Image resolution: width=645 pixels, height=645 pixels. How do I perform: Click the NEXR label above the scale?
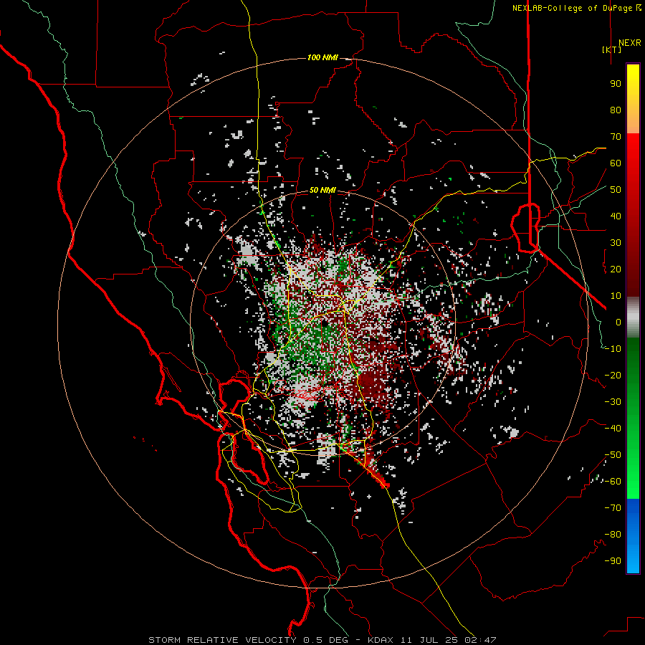(629, 43)
